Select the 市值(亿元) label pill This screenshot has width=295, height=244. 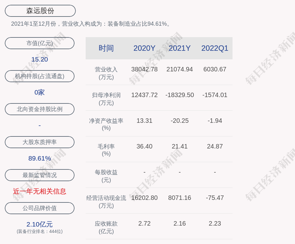tap(40, 43)
